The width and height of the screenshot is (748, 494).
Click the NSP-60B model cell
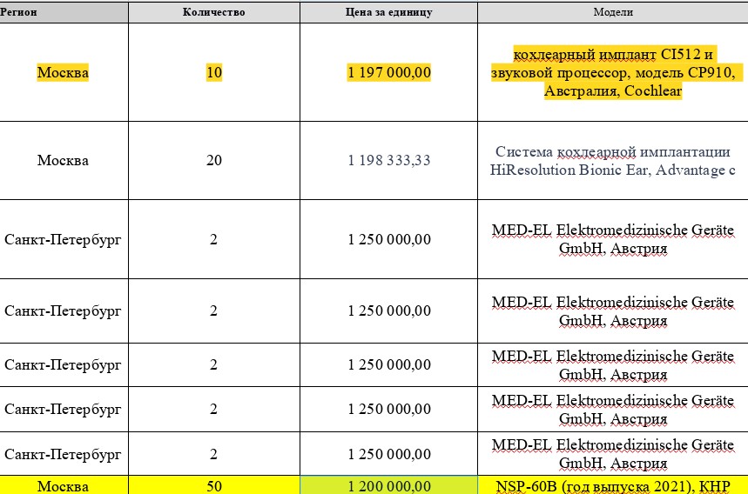[x=613, y=485]
